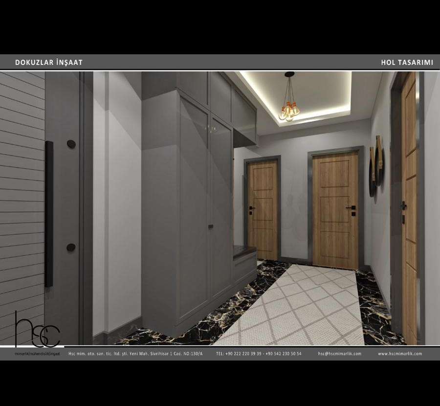Click the handle of the center wooden door
Image resolution: width=440 pixels, height=406 pixels.
click(x=351, y=208)
